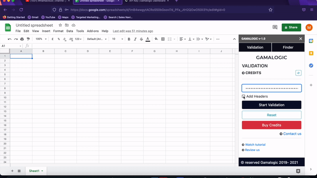
Task: Format the cell as percent
Action: [59, 39]
